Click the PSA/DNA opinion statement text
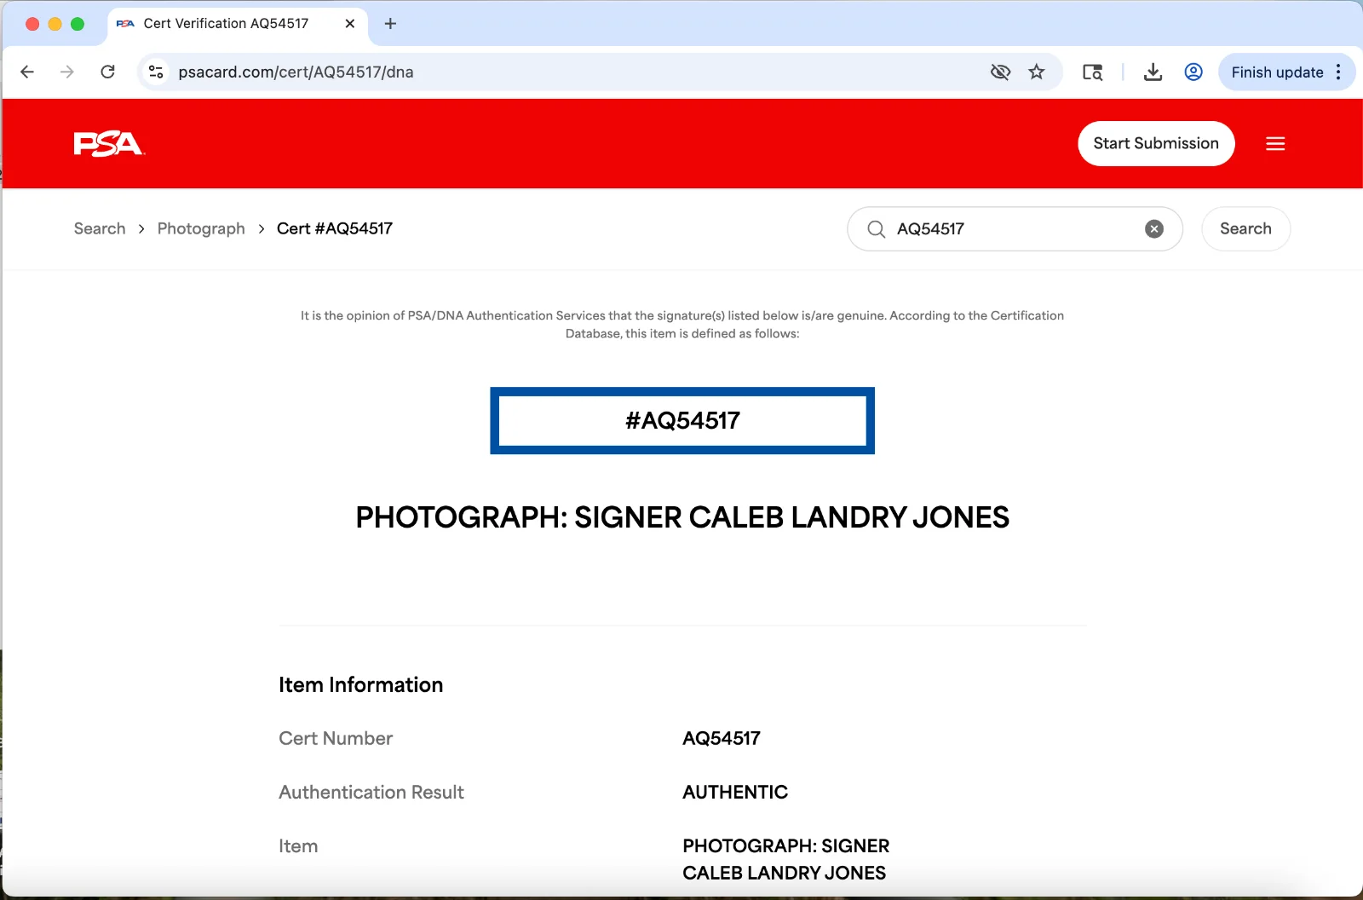 [682, 325]
